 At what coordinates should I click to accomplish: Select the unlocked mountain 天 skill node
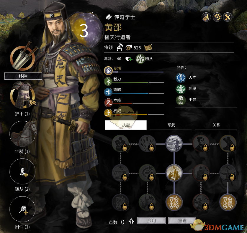click(x=174, y=173)
